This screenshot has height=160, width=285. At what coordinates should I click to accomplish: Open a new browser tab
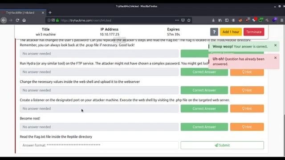pyautogui.click(x=50, y=12)
